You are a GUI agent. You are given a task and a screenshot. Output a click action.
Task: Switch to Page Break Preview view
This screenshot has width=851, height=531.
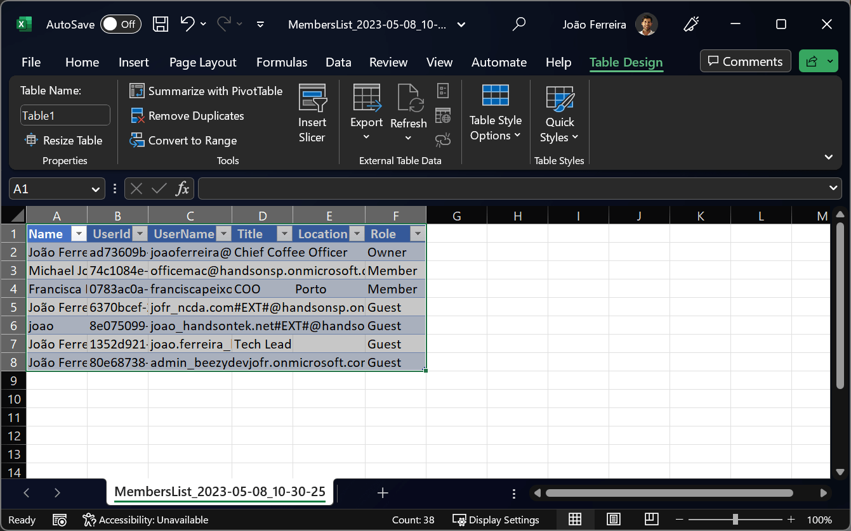coord(652,520)
